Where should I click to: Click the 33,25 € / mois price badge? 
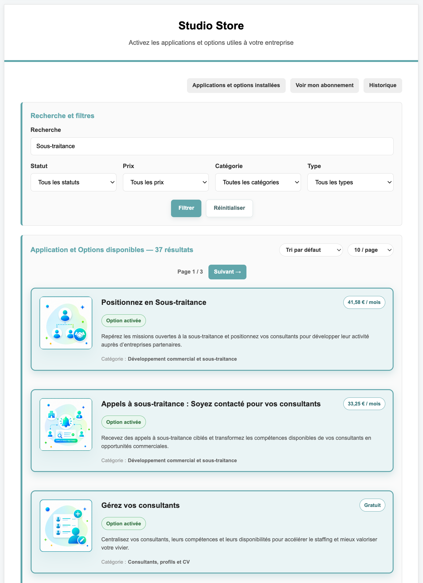pos(364,404)
